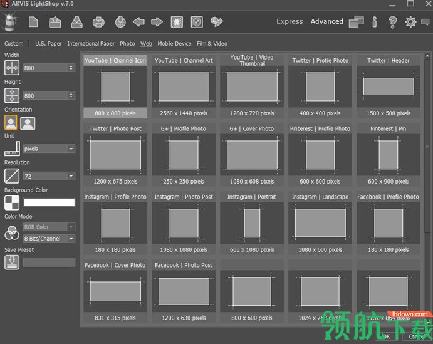
Task: Open the U.S. Paper tab
Action: (48, 44)
